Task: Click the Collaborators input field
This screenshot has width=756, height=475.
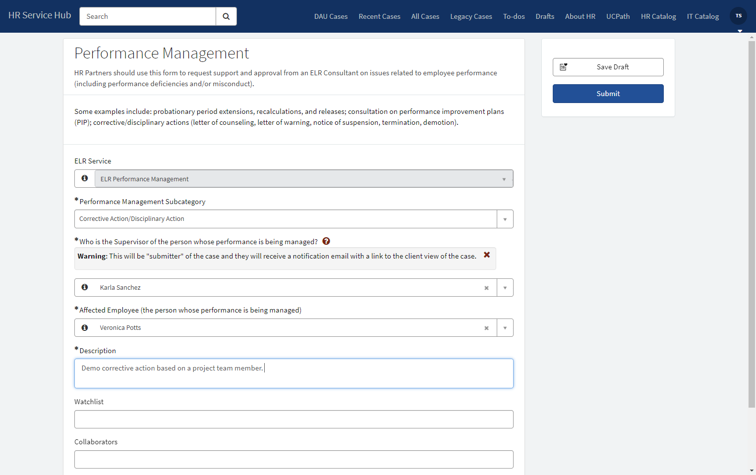Action: (x=294, y=459)
